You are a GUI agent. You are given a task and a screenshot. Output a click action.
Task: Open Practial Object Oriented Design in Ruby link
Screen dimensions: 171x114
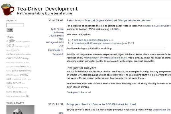click(x=105, y=58)
